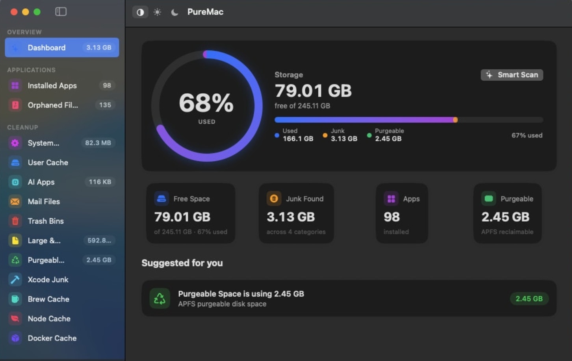572x361 pixels.
Task: Click the Purgeable recycle icon in sidebar
Action: 15,260
